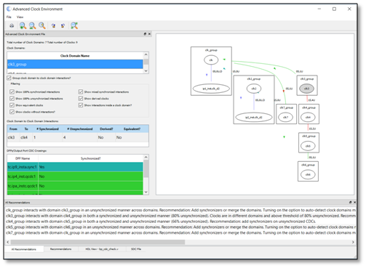
Task: Click the third magnifier zoom icon
Action: (x=42, y=25)
